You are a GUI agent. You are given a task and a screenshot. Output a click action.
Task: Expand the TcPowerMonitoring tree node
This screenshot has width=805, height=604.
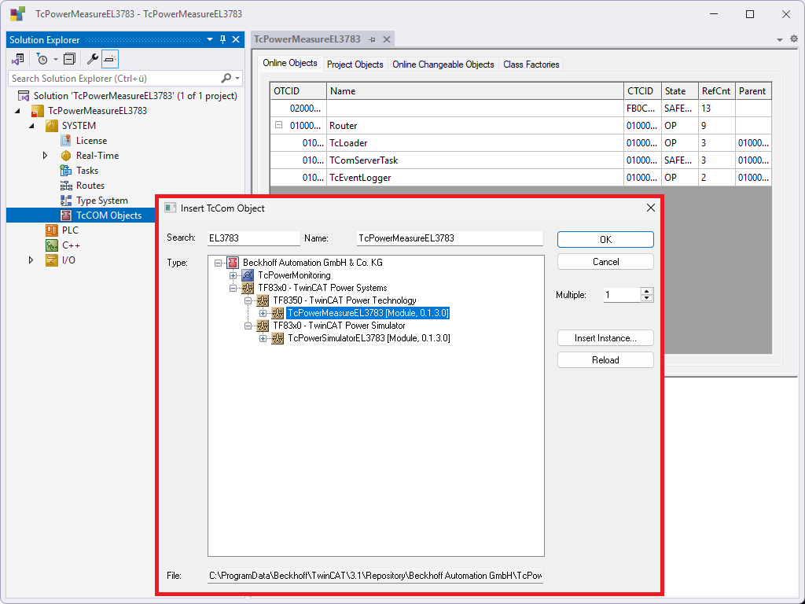point(233,275)
